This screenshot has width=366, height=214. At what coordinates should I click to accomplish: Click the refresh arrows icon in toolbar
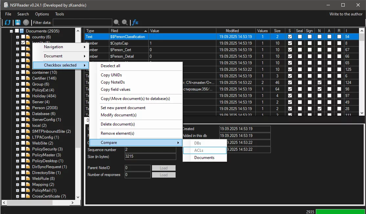pos(8,22)
